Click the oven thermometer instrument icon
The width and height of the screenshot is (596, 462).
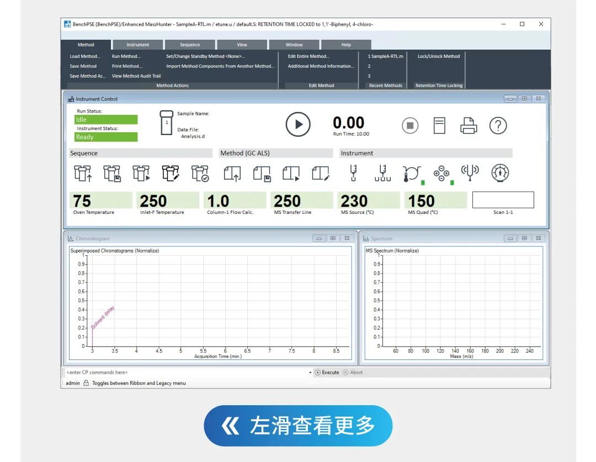point(412,173)
